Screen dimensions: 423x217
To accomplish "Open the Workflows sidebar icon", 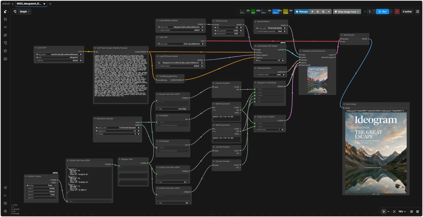I will tap(5, 43).
